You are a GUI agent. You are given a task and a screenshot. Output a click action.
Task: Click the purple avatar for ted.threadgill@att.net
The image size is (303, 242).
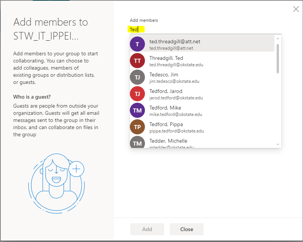click(x=137, y=44)
